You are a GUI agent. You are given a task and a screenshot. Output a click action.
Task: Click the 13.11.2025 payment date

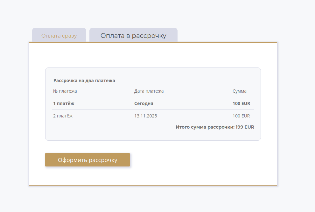pyautogui.click(x=146, y=116)
